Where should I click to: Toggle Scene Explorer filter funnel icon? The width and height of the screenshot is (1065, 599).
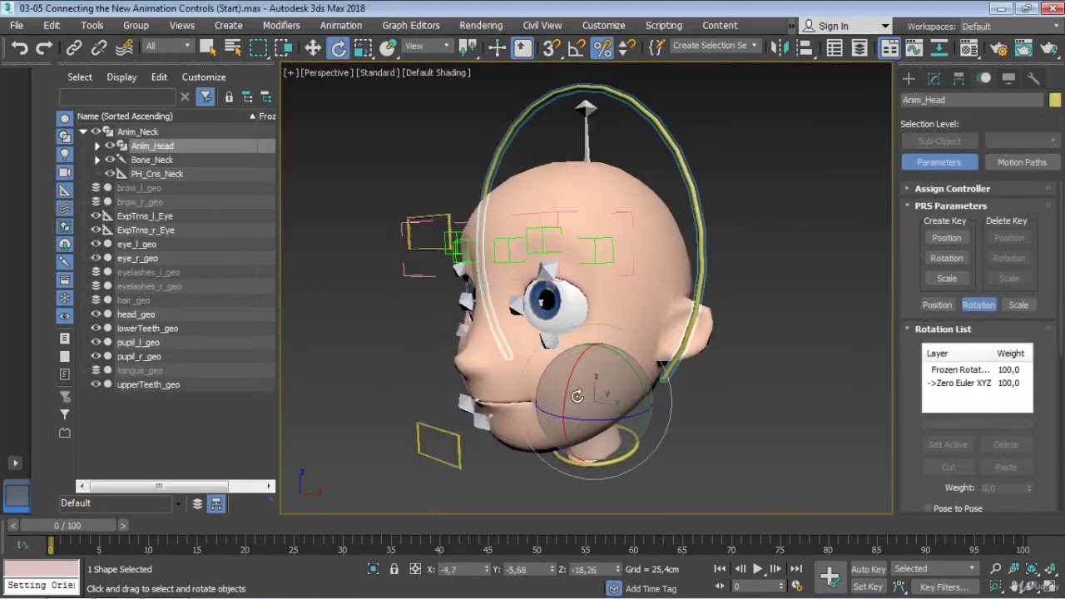(x=206, y=97)
